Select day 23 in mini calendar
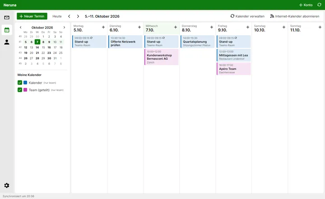 49,53
